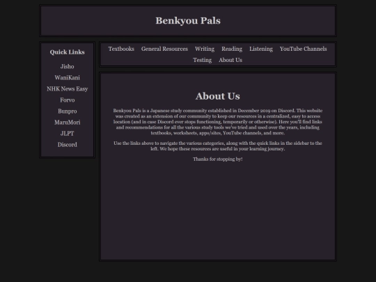Select the Reading nav link
Viewport: 376px width, 282px height.
[232, 49]
